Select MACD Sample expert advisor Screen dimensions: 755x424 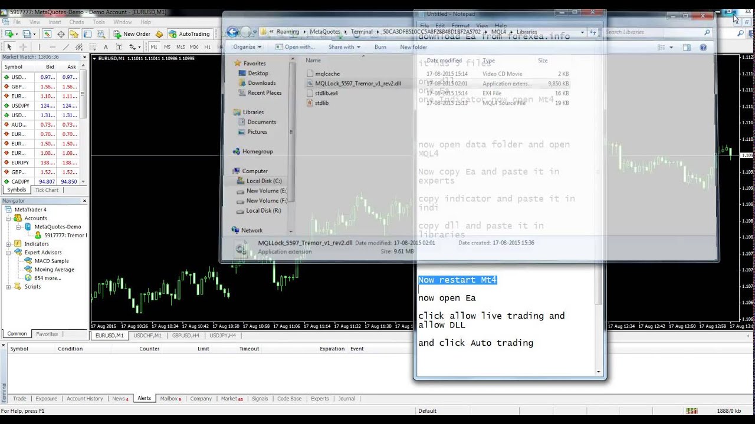click(x=51, y=261)
